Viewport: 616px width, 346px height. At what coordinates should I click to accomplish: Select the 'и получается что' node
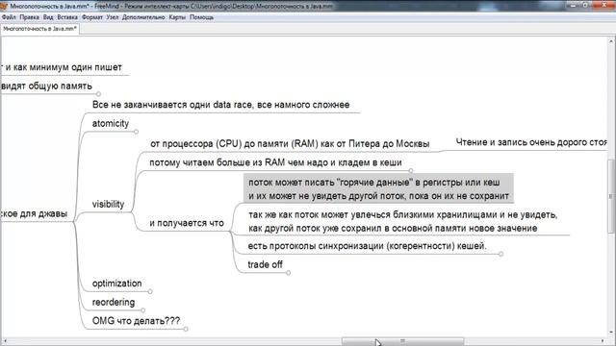click(187, 223)
